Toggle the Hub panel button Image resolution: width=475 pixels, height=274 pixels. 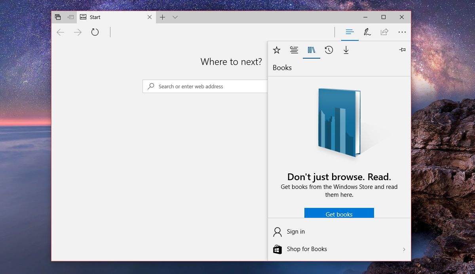click(350, 32)
